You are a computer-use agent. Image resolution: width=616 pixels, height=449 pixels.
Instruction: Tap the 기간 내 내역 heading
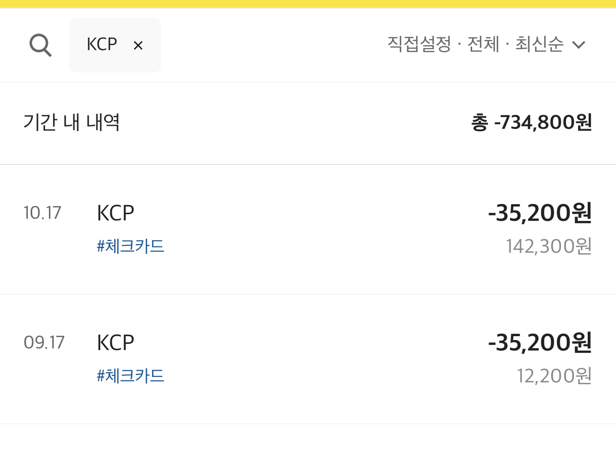click(x=71, y=122)
